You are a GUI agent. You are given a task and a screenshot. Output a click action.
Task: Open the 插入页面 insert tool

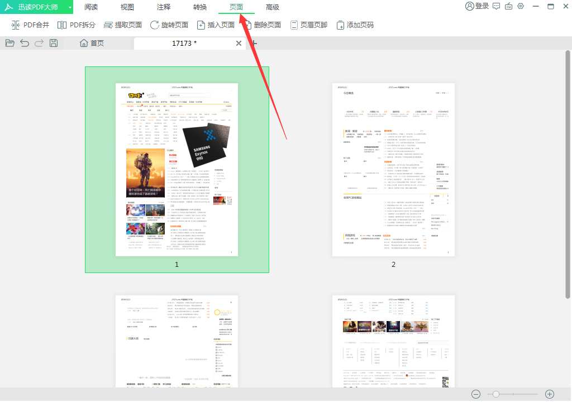coord(217,25)
